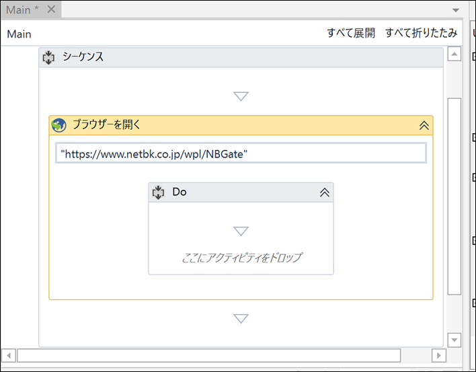Image resolution: width=476 pixels, height=372 pixels.
Task: Click the ここにアクティビティをドロップ placeholder
Action: (241, 258)
